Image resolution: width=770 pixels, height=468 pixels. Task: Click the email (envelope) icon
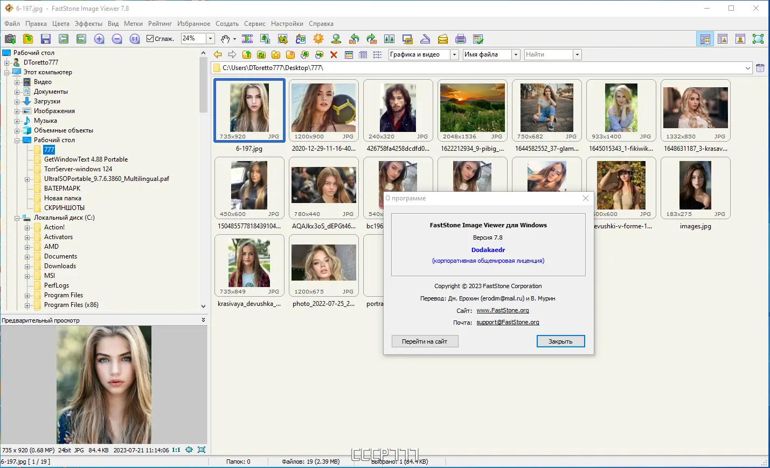[x=443, y=39]
